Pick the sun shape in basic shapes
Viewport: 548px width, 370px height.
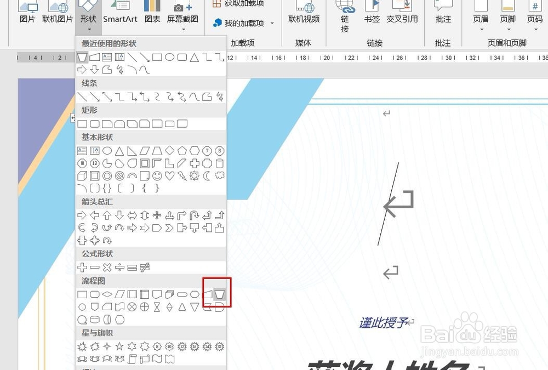pyautogui.click(x=195, y=175)
